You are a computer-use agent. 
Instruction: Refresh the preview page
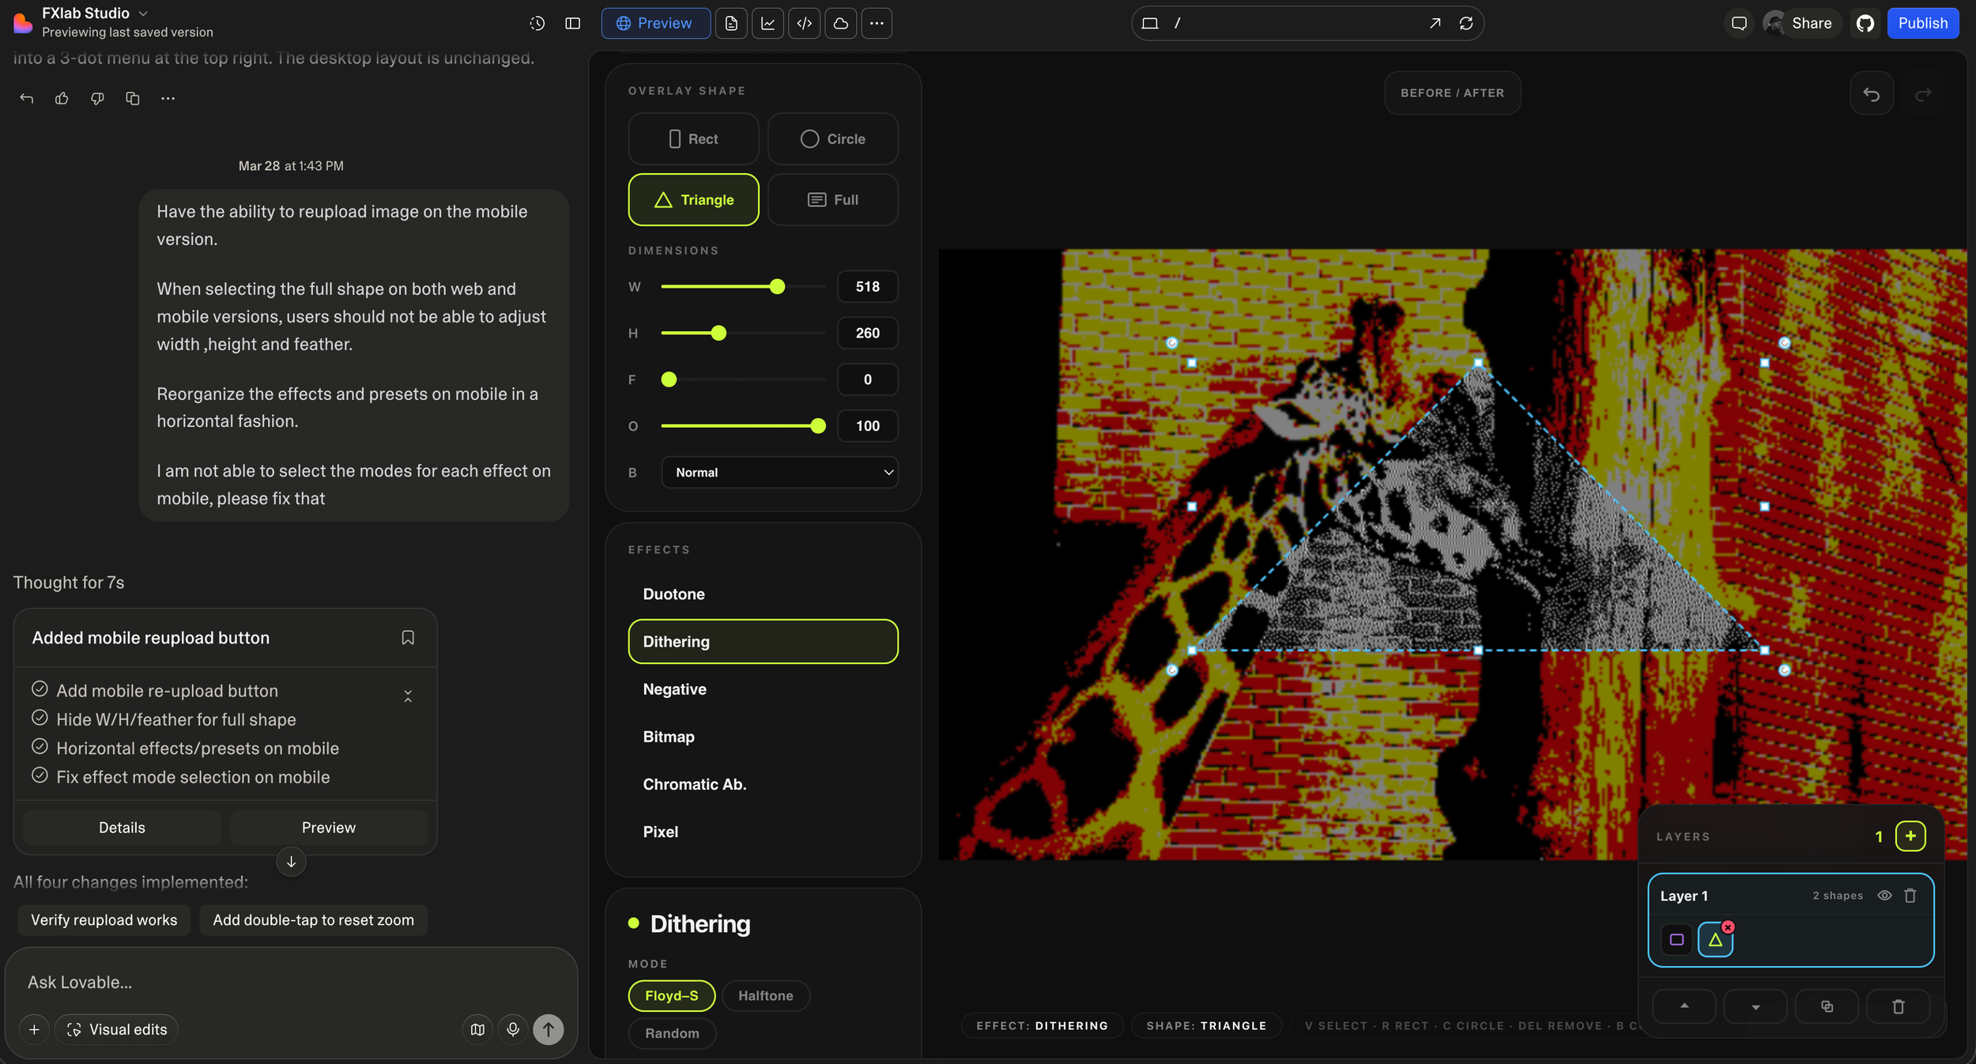(x=1466, y=23)
